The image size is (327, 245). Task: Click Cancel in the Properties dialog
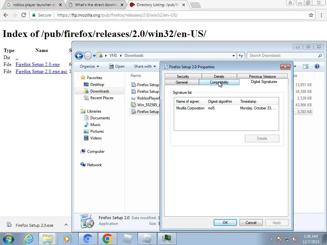tap(251, 222)
